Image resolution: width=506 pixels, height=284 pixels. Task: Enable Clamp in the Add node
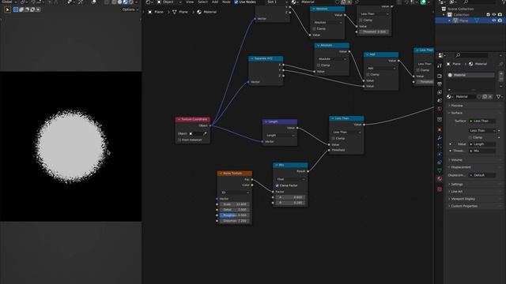[368, 75]
